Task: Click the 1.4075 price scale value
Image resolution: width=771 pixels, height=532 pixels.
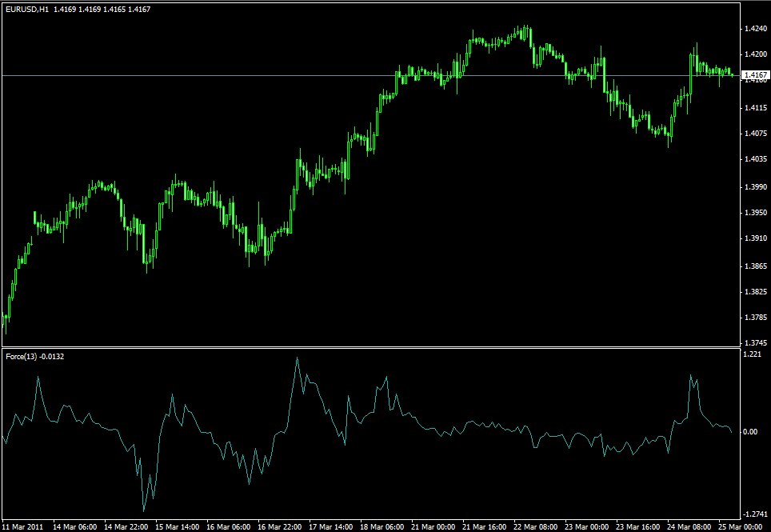Action: [756, 134]
